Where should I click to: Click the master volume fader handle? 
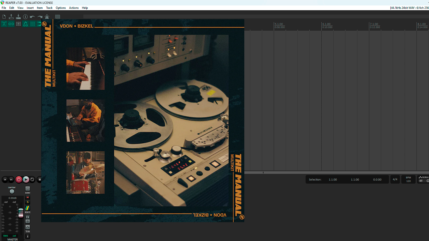click(x=21, y=212)
